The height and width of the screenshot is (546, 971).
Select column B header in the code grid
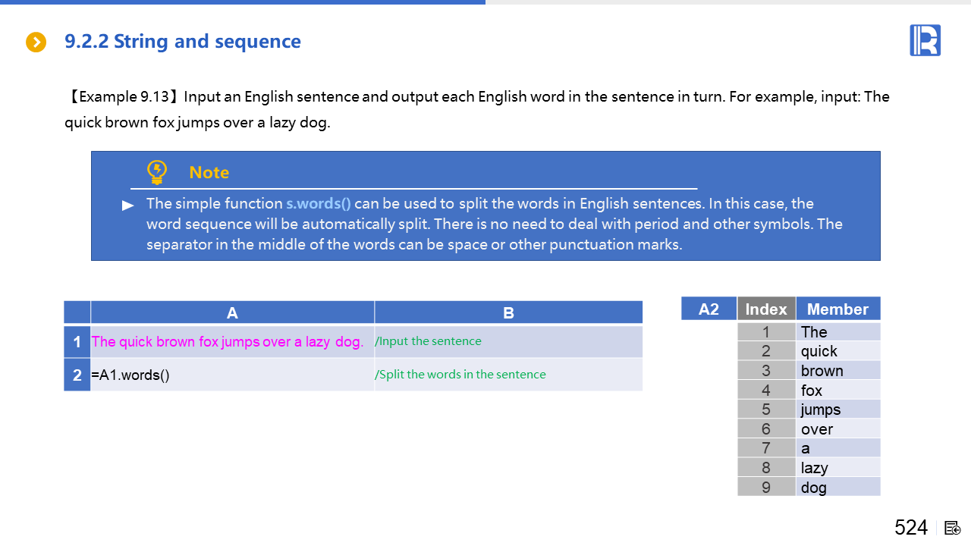pos(508,312)
